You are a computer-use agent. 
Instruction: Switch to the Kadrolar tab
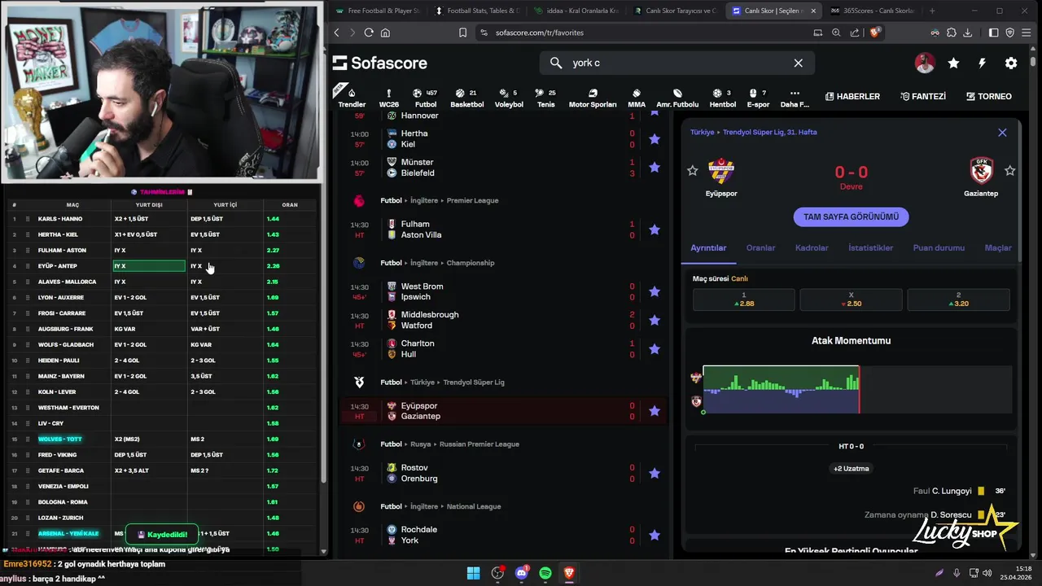(x=812, y=247)
